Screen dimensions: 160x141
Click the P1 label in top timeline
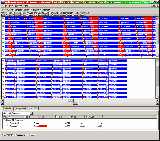click(x=3, y=18)
